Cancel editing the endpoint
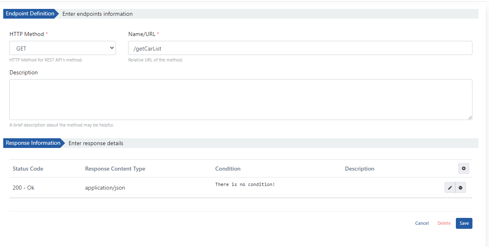Image resolution: width=489 pixels, height=247 pixels. 422,223
